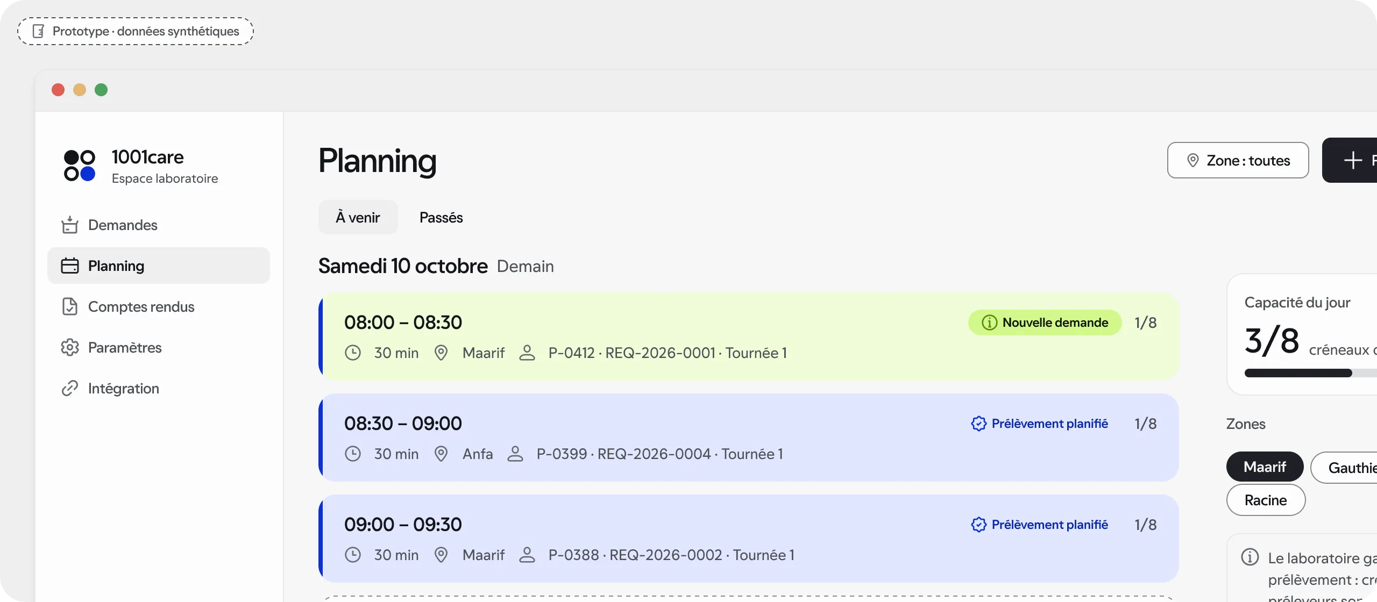Toggle the Gauthier zone chip
Image resolution: width=1377 pixels, height=602 pixels.
pyautogui.click(x=1344, y=468)
